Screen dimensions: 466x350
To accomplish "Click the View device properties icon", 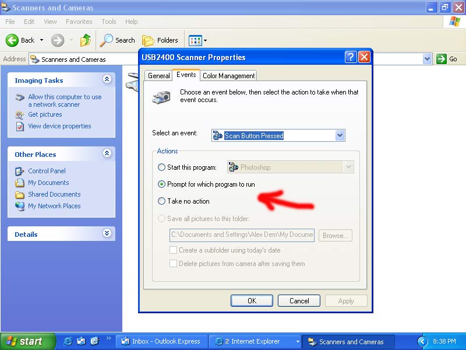I will point(20,127).
